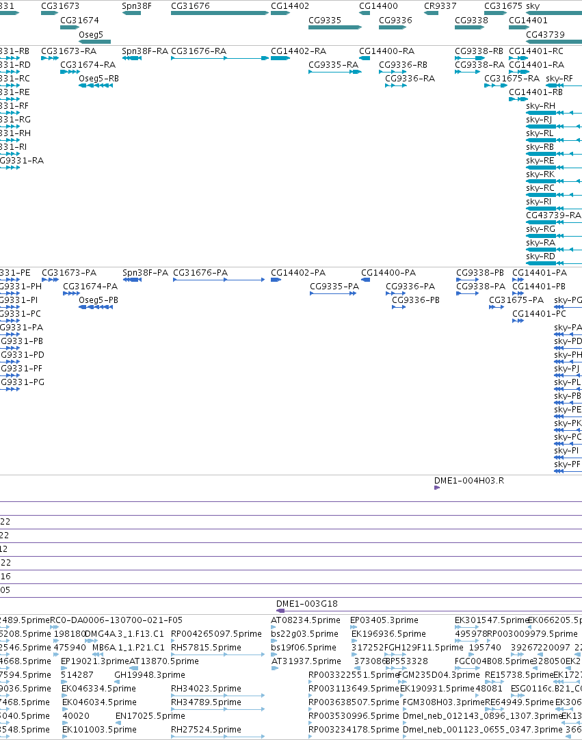Click the CG31676 gene bar
This screenshot has height=740, width=582.
click(220, 13)
